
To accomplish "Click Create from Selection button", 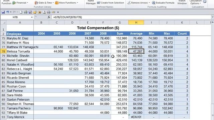I will (110, 3).
